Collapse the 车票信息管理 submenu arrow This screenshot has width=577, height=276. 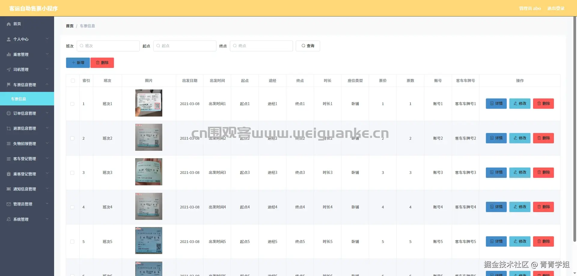pyautogui.click(x=47, y=85)
